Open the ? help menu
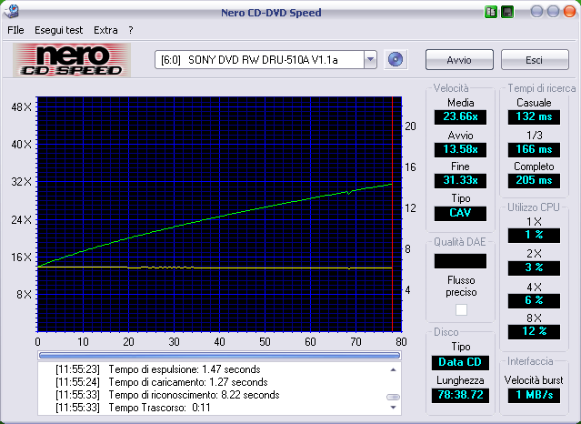The width and height of the screenshot is (581, 424). 130,30
